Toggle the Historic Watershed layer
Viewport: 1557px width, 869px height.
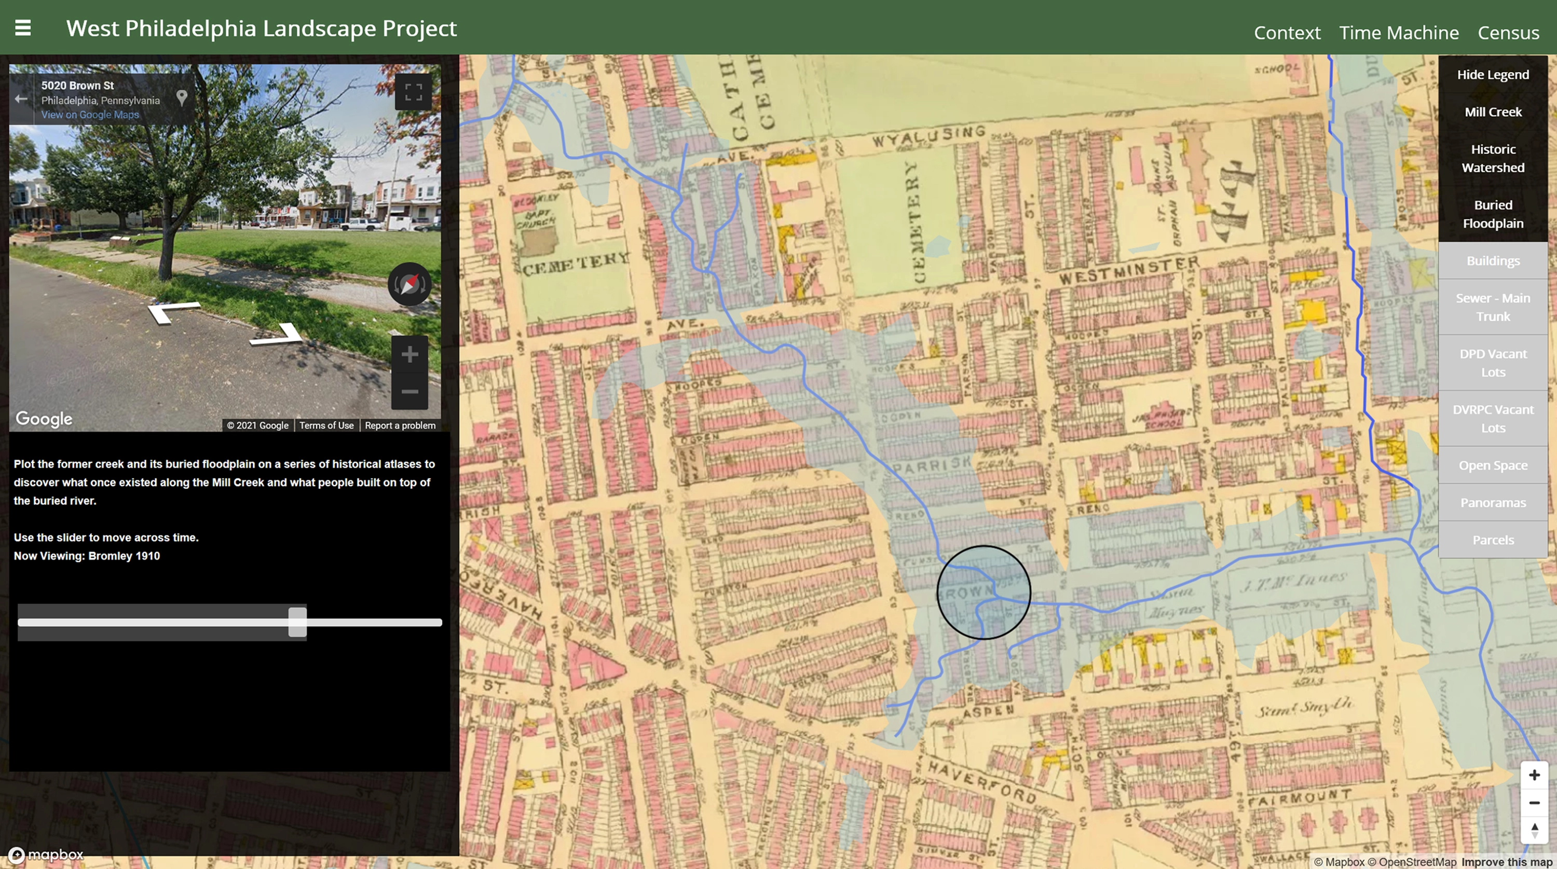tap(1492, 158)
